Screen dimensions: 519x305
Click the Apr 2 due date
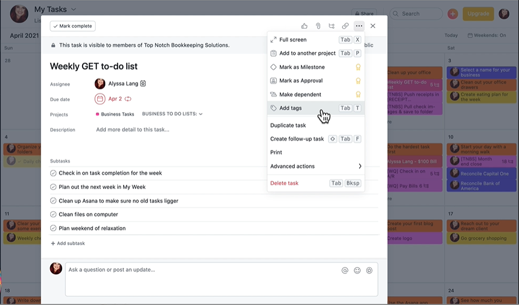pyautogui.click(x=115, y=99)
